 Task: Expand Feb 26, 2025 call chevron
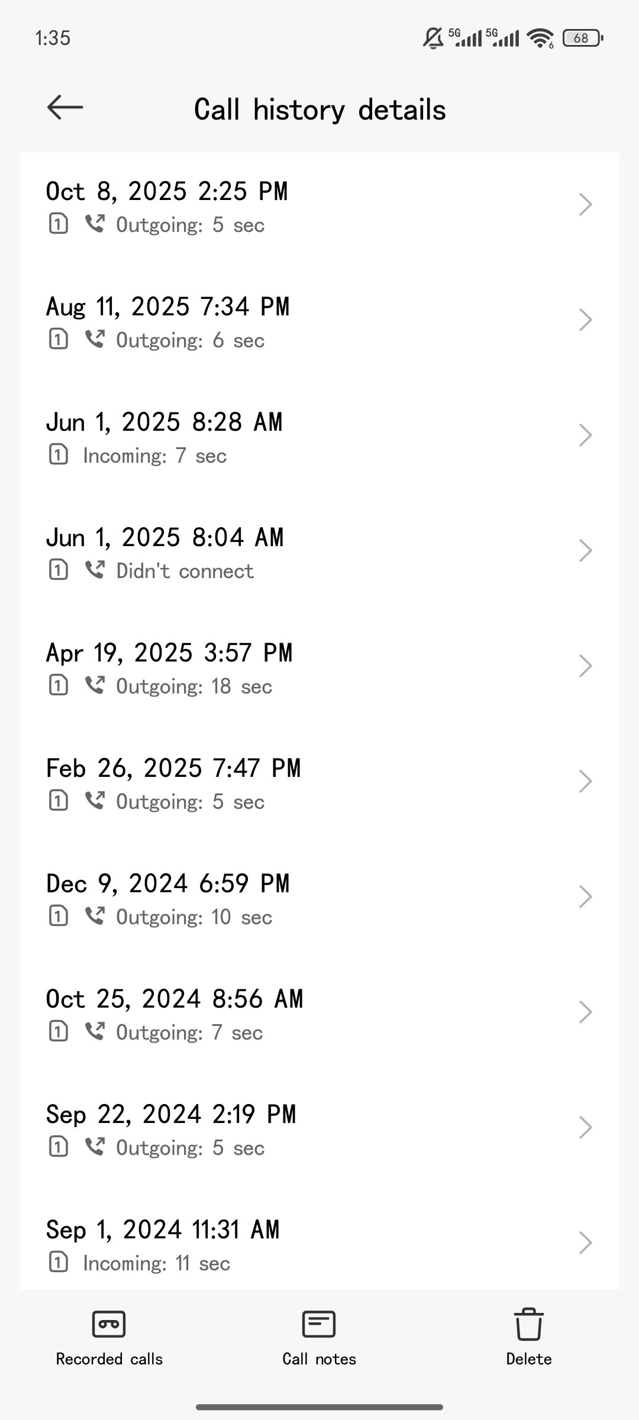(x=585, y=782)
